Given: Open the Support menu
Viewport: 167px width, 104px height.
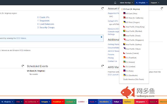Looking at the screenshot, I should point(155,3).
